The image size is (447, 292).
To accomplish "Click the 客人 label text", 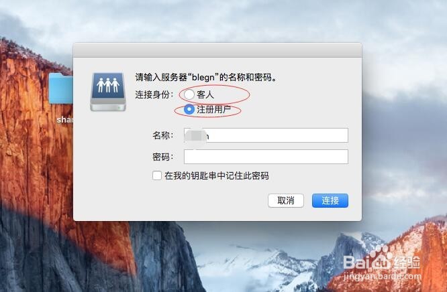I will [x=205, y=95].
